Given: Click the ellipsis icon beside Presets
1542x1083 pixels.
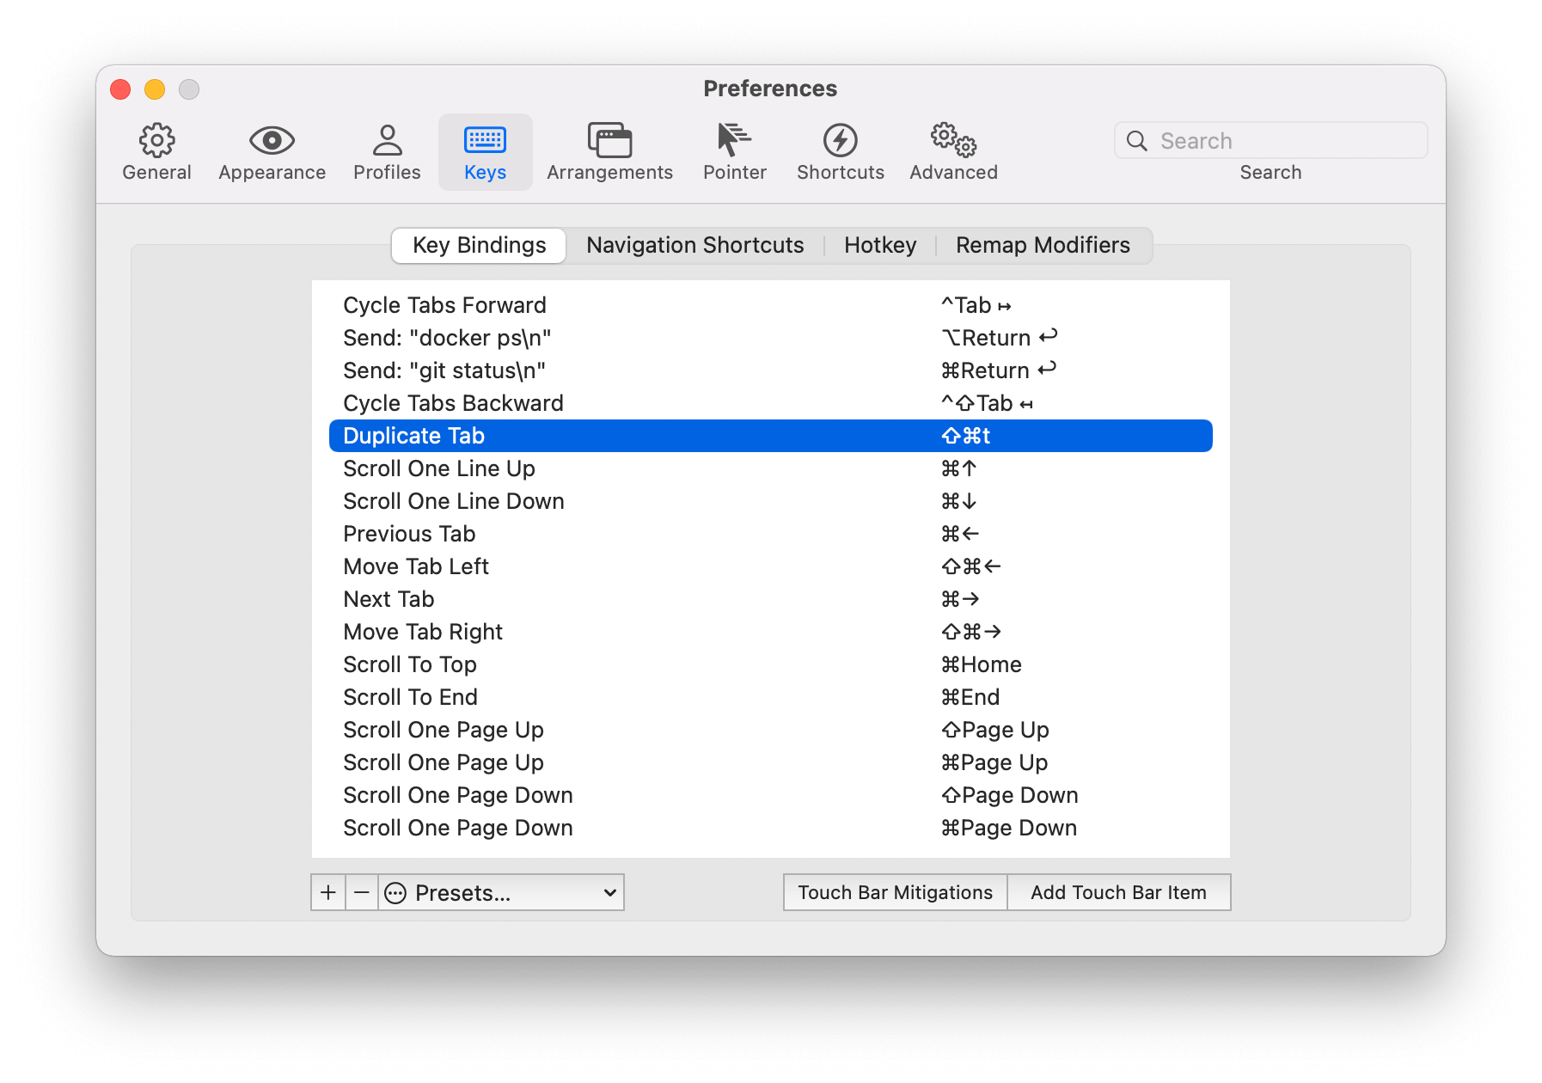Looking at the screenshot, I should click(395, 892).
